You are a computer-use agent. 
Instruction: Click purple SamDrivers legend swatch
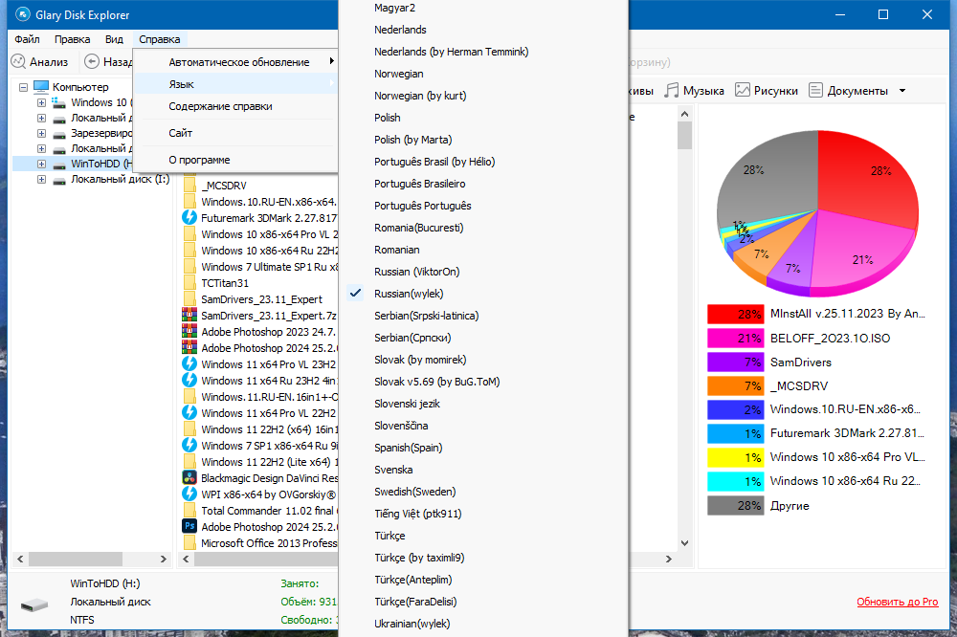(735, 362)
